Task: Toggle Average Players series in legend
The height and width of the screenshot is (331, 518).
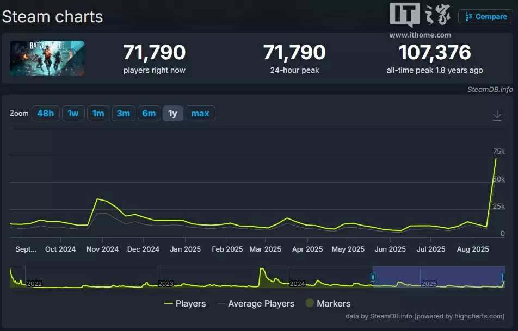Action: (x=255, y=304)
